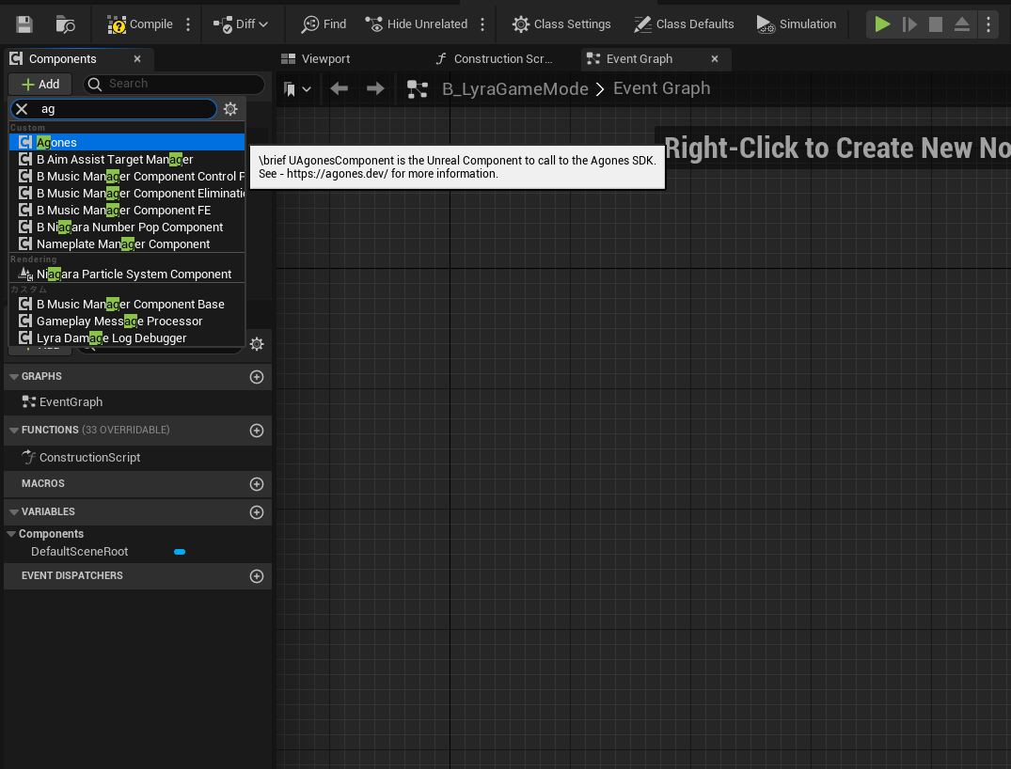
Task: Click the Browse to asset icon
Action: pos(65,24)
